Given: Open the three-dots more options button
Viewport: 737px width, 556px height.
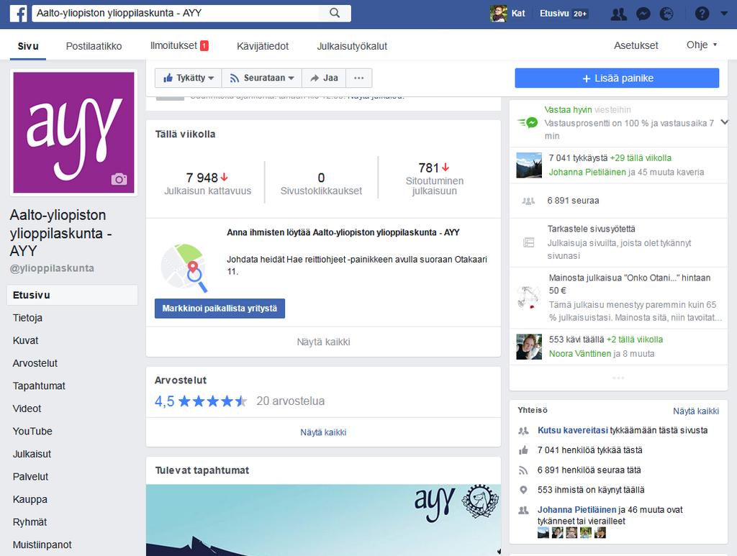Looking at the screenshot, I should tap(358, 78).
